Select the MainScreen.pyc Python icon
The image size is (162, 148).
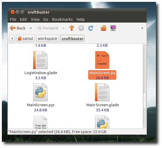coord(40,92)
